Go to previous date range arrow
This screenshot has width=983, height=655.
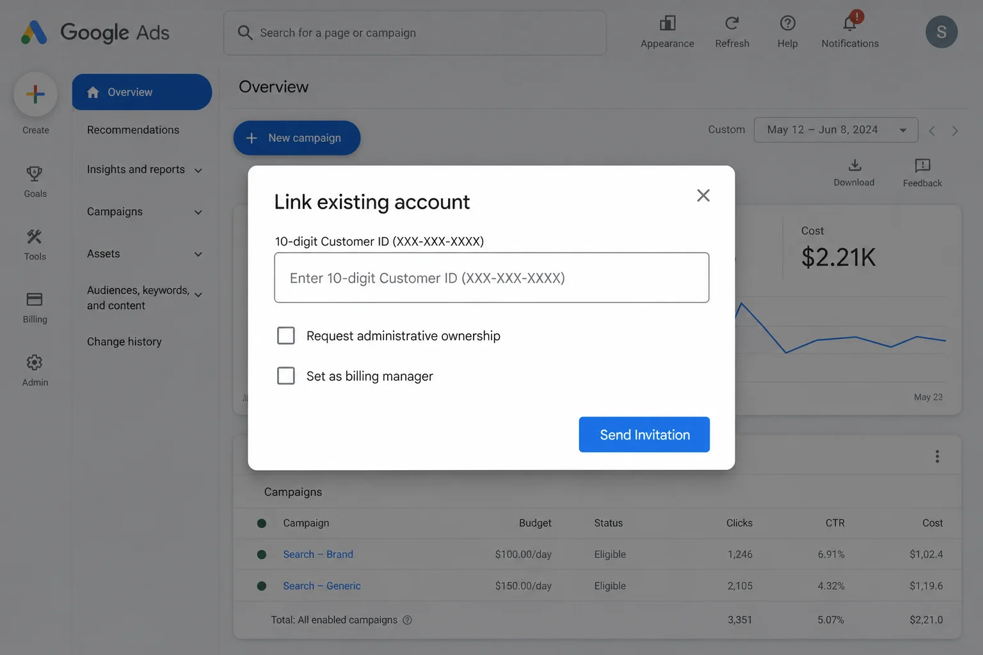[932, 130]
